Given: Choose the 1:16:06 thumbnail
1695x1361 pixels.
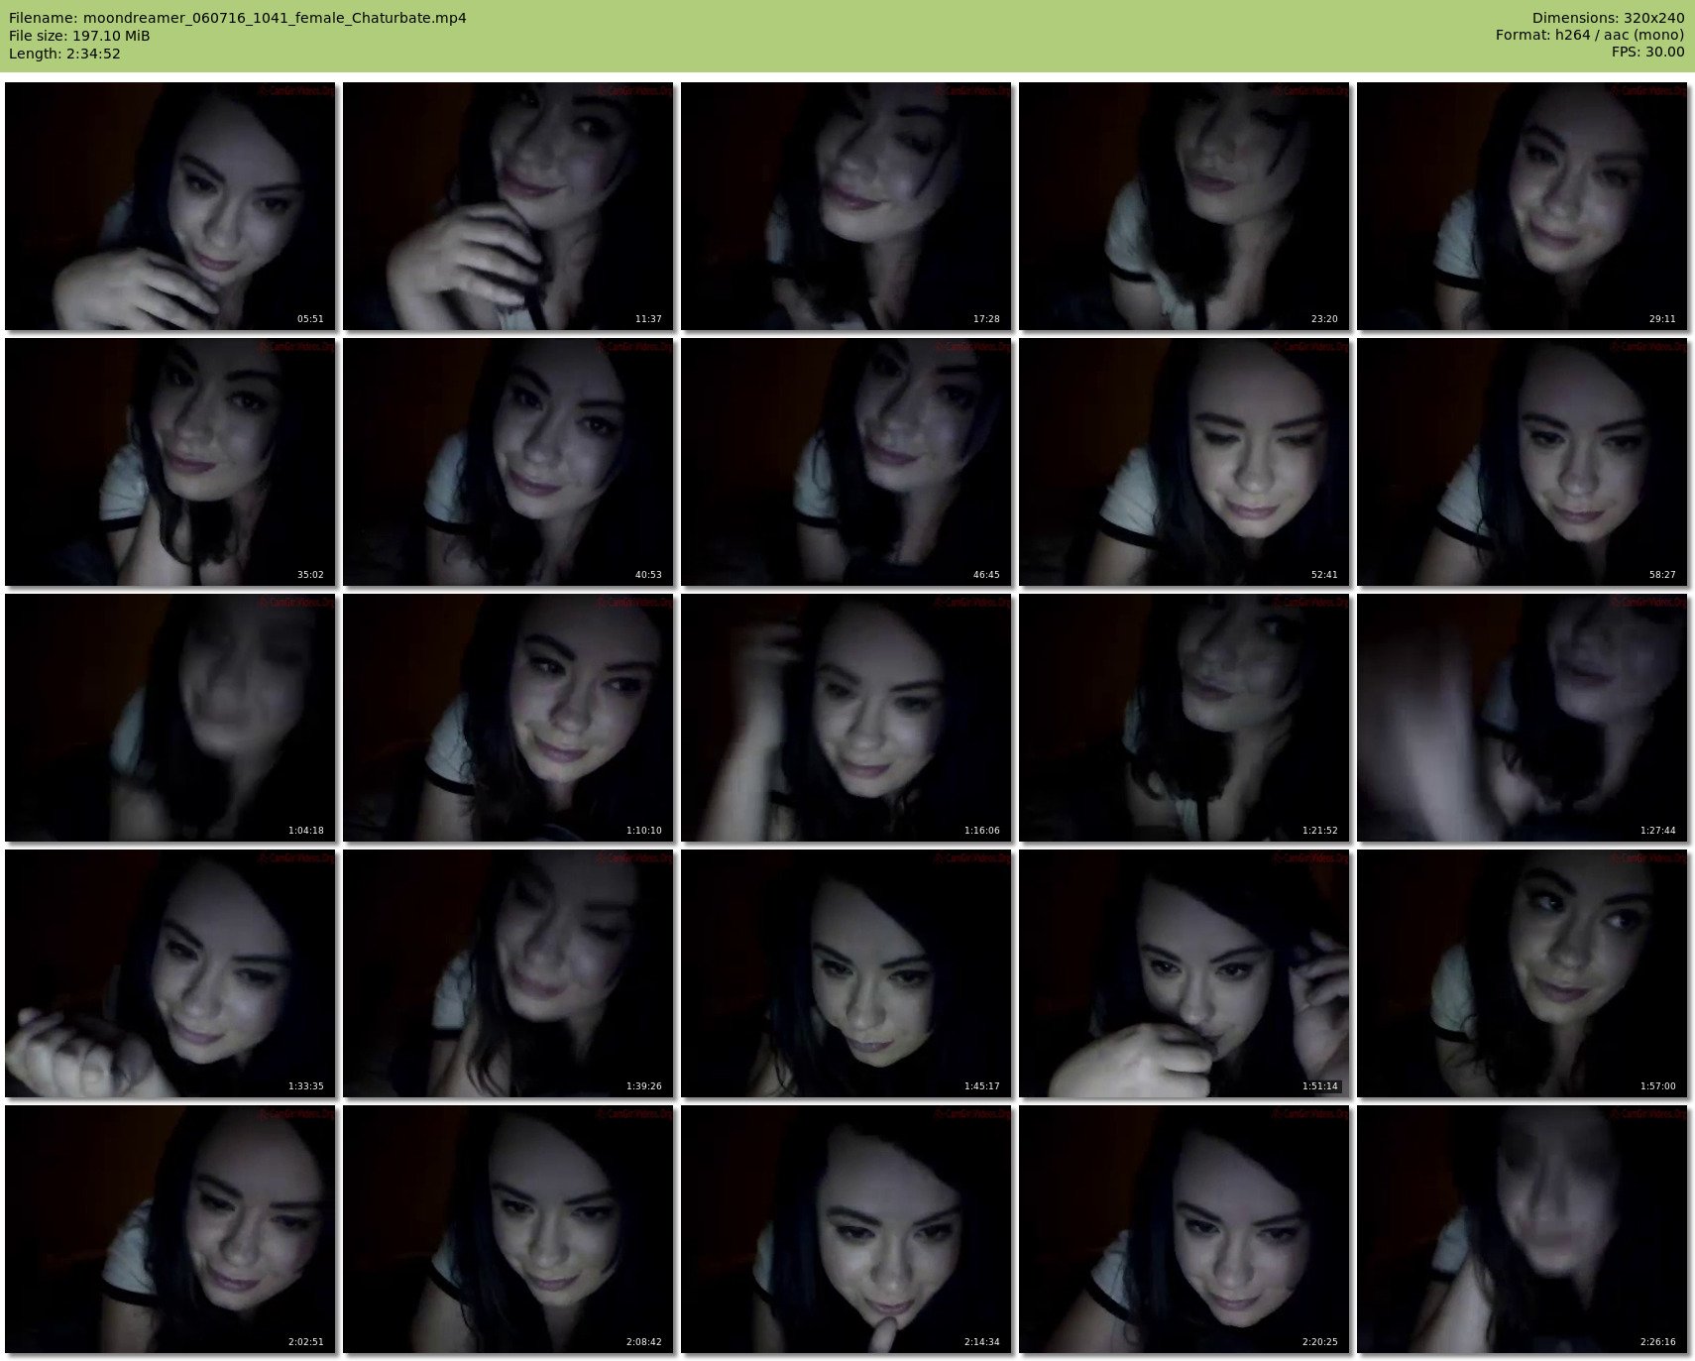Looking at the screenshot, I should (x=847, y=718).
